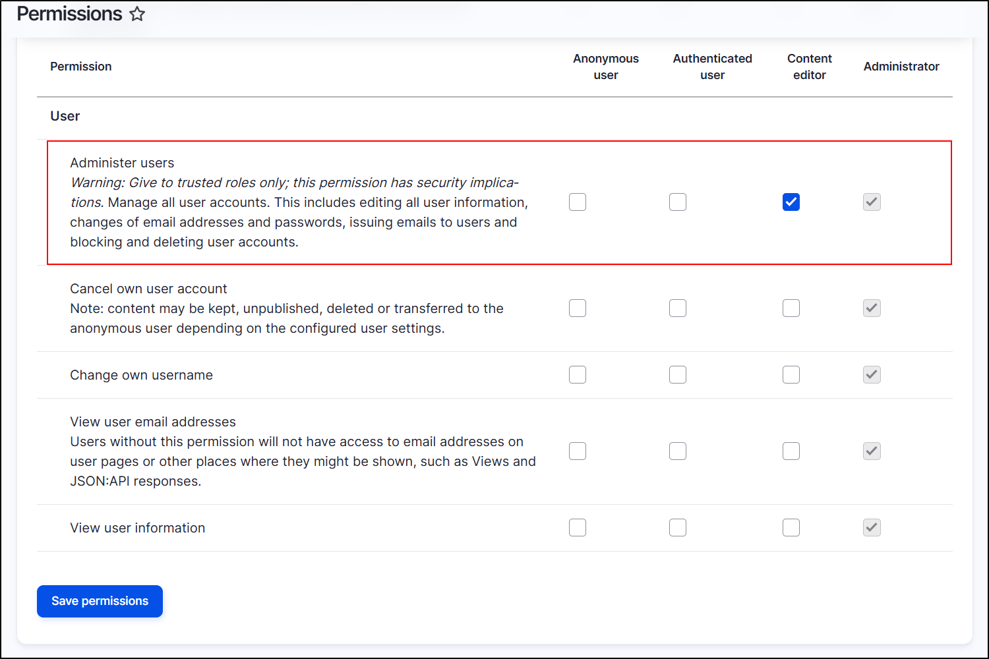Enable Change own username for Anonymous user

tap(578, 375)
